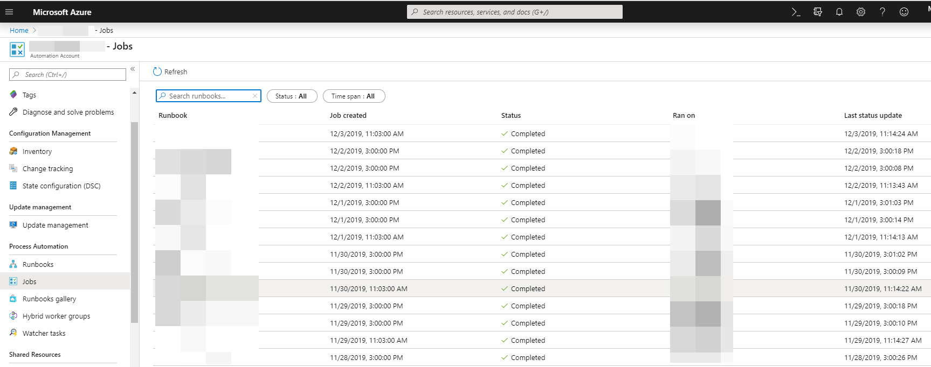Open the Time span : All filter
This screenshot has width=931, height=367.
354,96
